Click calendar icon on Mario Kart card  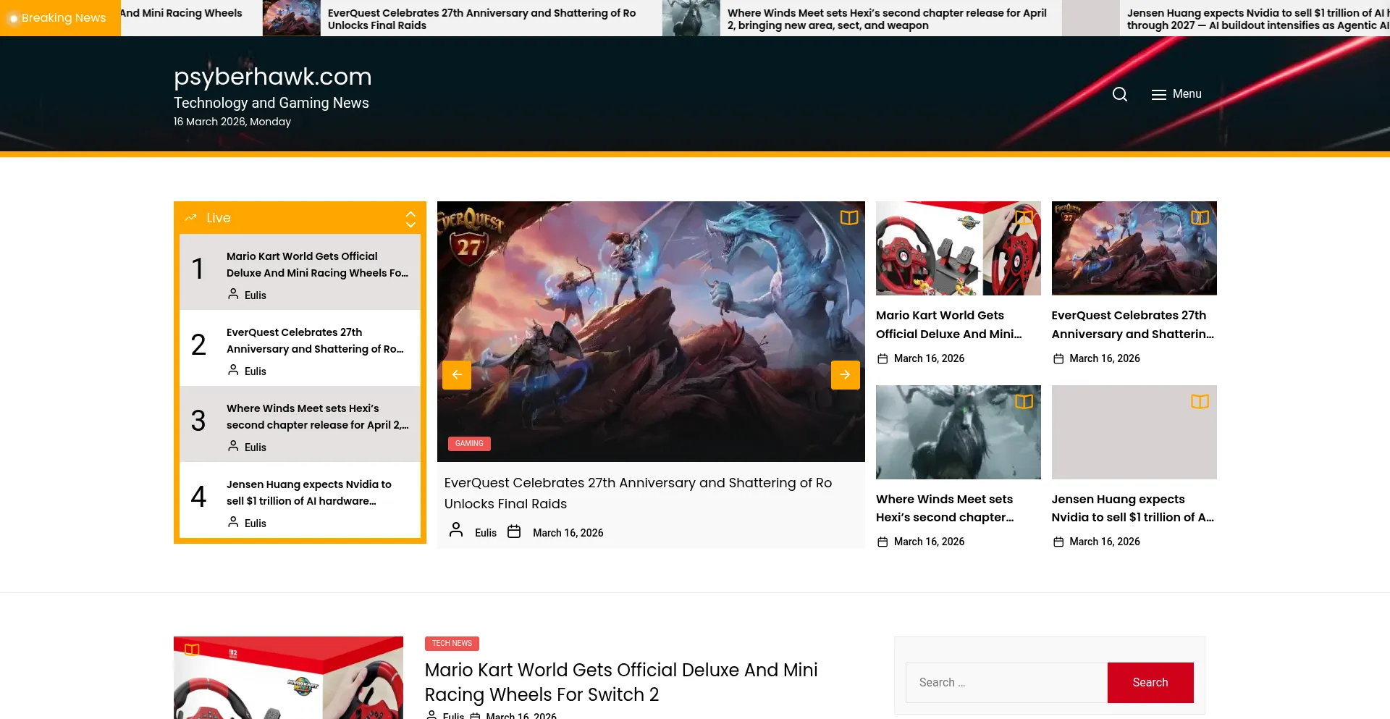[x=883, y=359]
